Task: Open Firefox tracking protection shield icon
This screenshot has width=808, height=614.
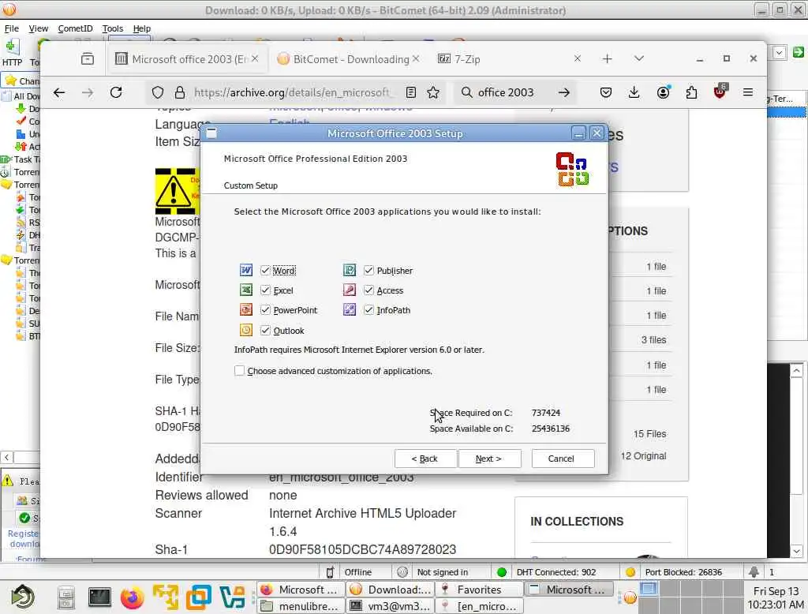Action: click(158, 92)
